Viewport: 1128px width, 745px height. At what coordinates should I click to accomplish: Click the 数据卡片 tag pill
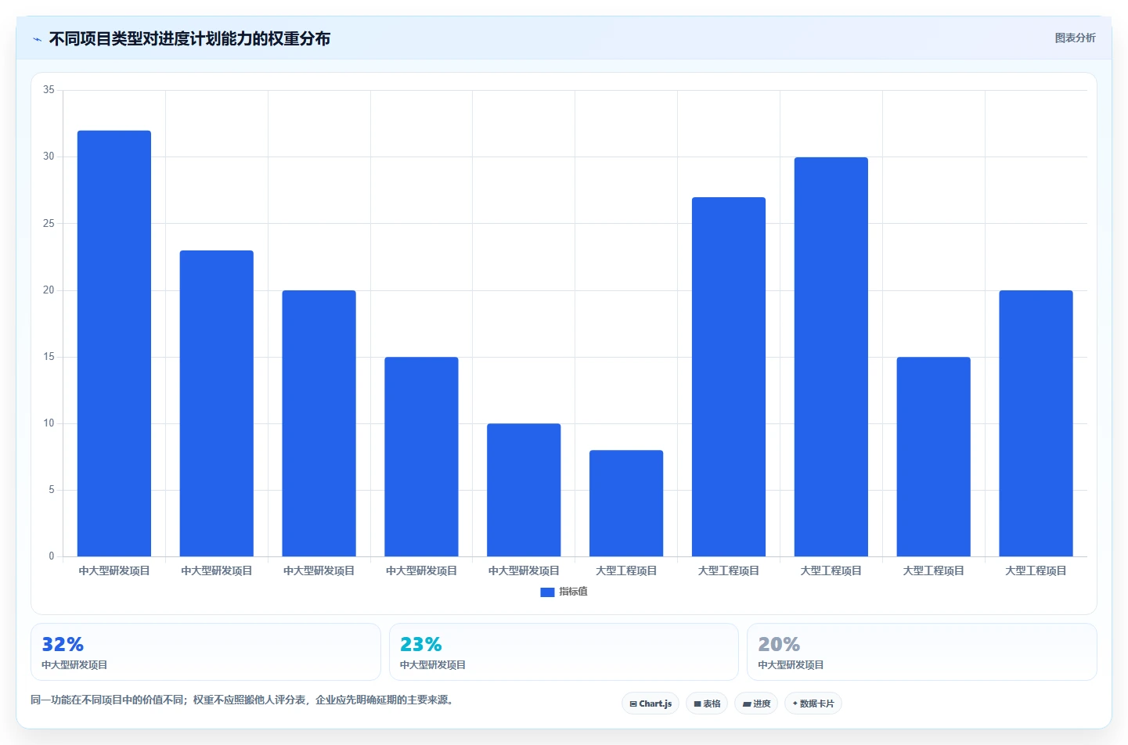point(813,704)
